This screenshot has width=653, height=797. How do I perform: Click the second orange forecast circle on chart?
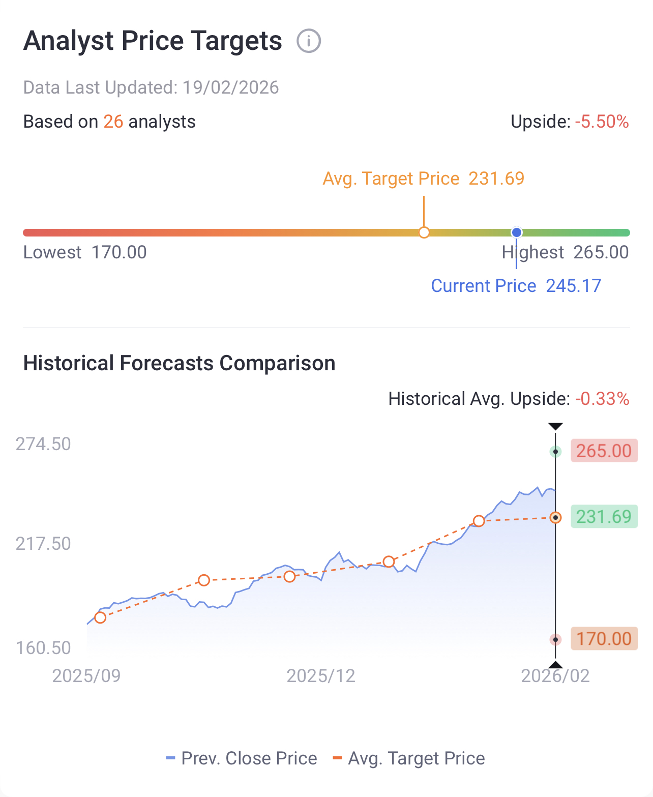pyautogui.click(x=204, y=580)
